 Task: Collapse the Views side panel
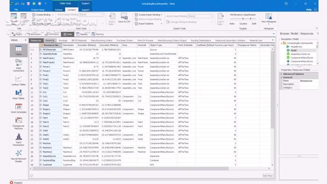(25, 40)
